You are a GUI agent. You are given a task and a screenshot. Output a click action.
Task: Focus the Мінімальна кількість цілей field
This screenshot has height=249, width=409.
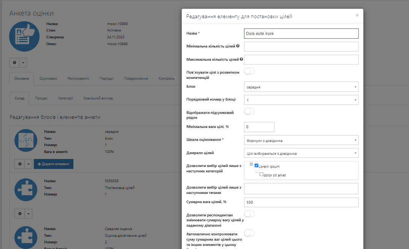click(x=301, y=47)
